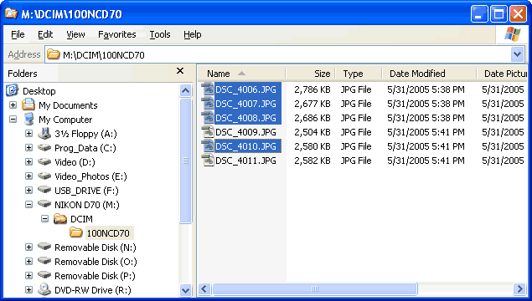Image resolution: width=532 pixels, height=301 pixels.
Task: Expand the My Documents tree node
Action: (13, 105)
